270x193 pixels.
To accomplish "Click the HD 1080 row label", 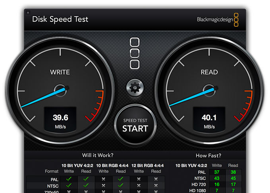I will (197, 191).
